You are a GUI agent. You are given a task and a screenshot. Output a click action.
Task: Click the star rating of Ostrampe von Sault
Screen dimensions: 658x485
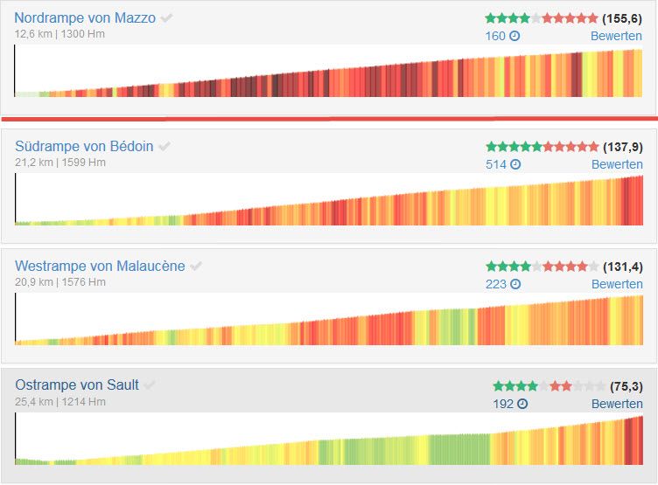(x=549, y=385)
